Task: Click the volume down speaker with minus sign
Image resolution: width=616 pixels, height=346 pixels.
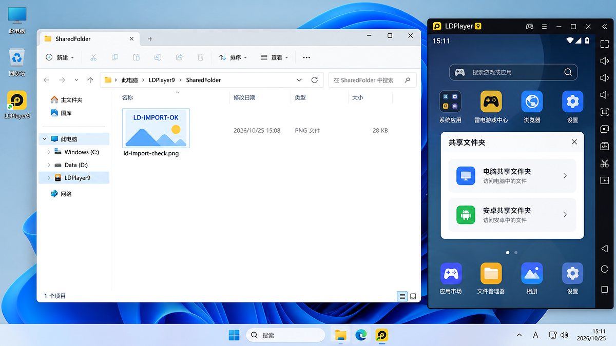Action: 605,95
